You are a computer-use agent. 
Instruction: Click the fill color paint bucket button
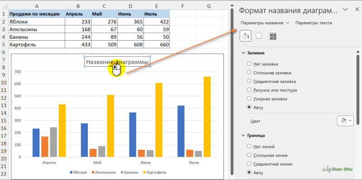pos(345,121)
